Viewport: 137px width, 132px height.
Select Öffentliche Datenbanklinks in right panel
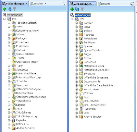99,85
